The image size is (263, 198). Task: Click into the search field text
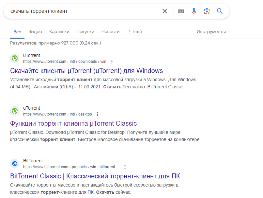click(x=39, y=11)
